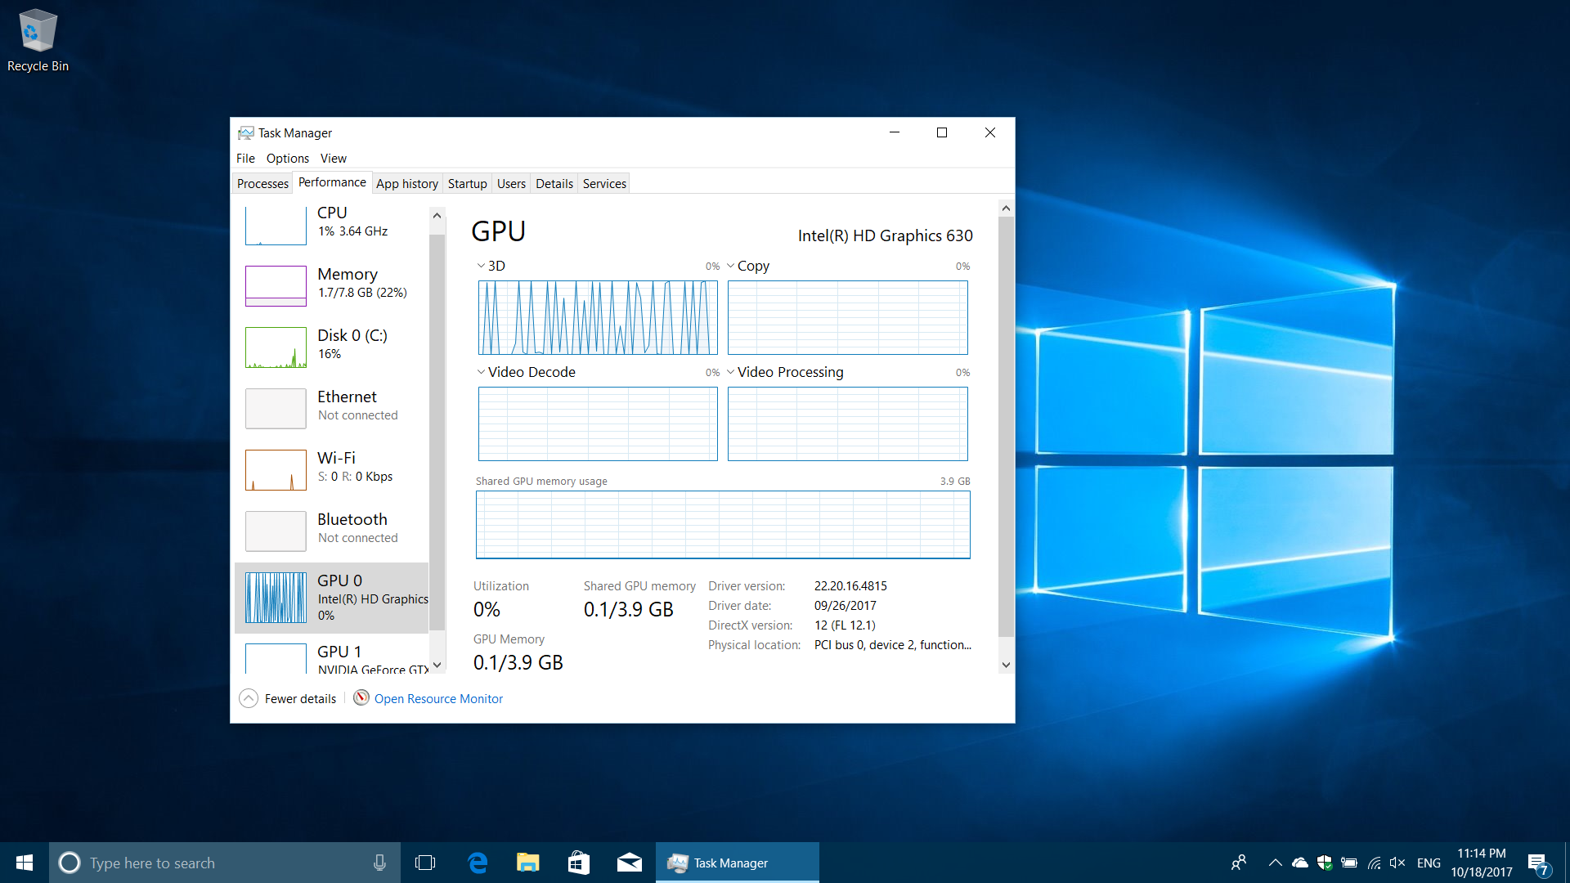The width and height of the screenshot is (1570, 883).
Task: Open the Options menu
Action: [x=288, y=159]
